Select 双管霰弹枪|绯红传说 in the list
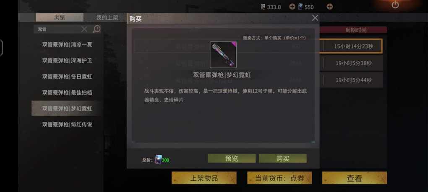 click(x=67, y=125)
